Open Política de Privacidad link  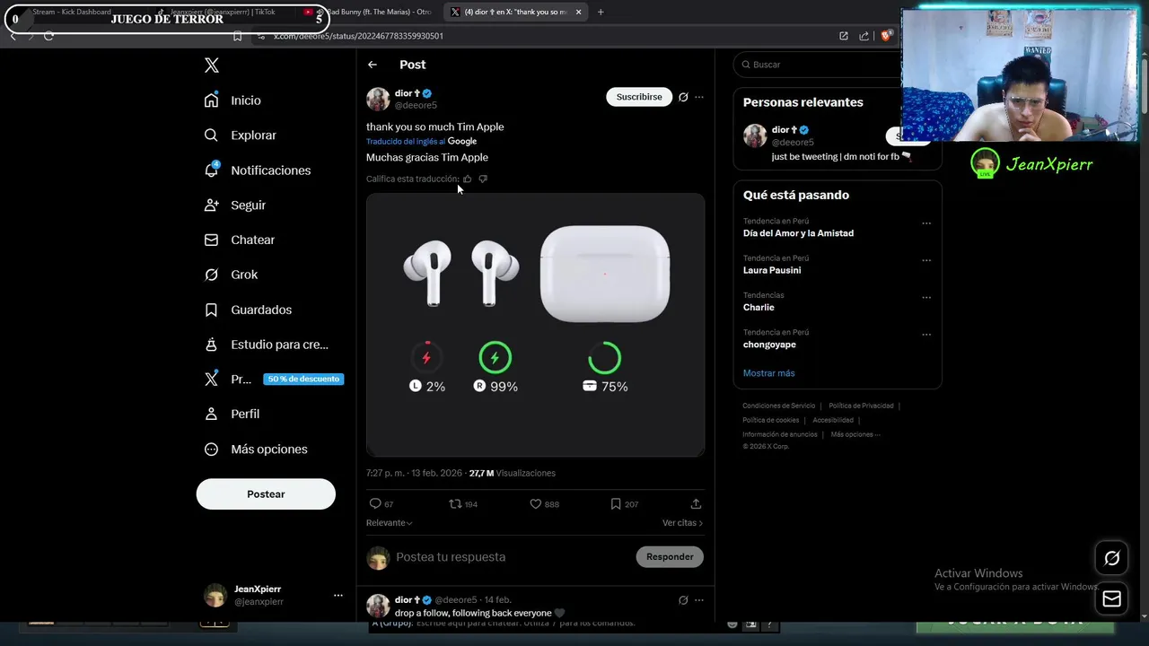861,406
